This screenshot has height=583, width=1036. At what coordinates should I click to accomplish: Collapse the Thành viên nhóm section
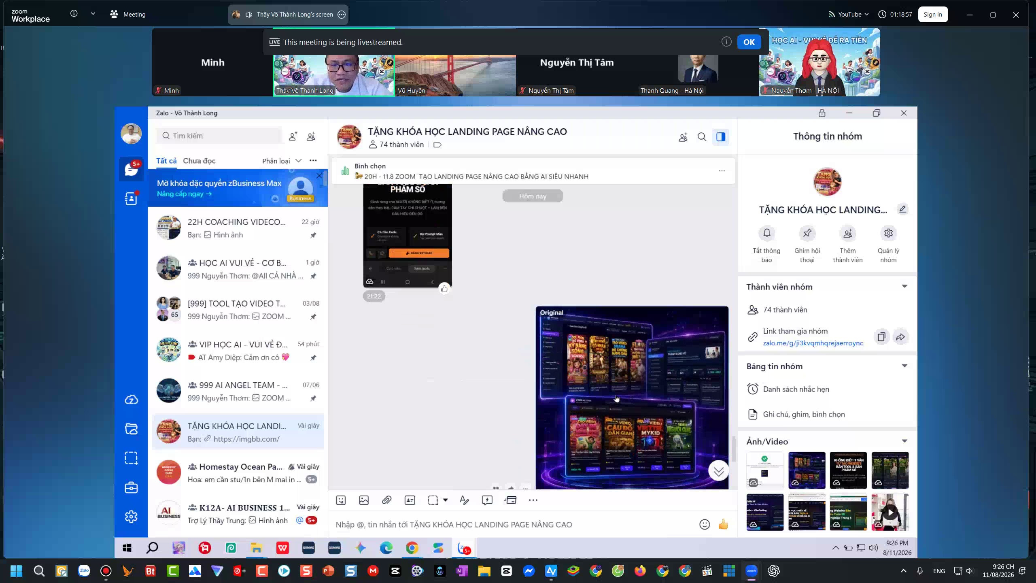pyautogui.click(x=904, y=287)
